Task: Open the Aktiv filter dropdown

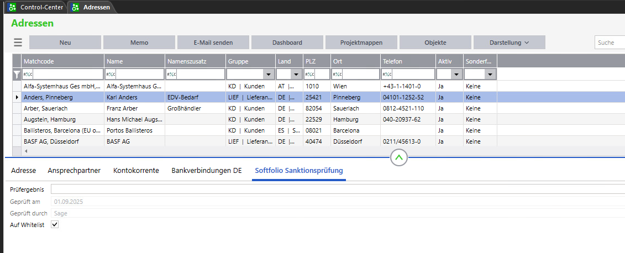Action: (x=456, y=74)
